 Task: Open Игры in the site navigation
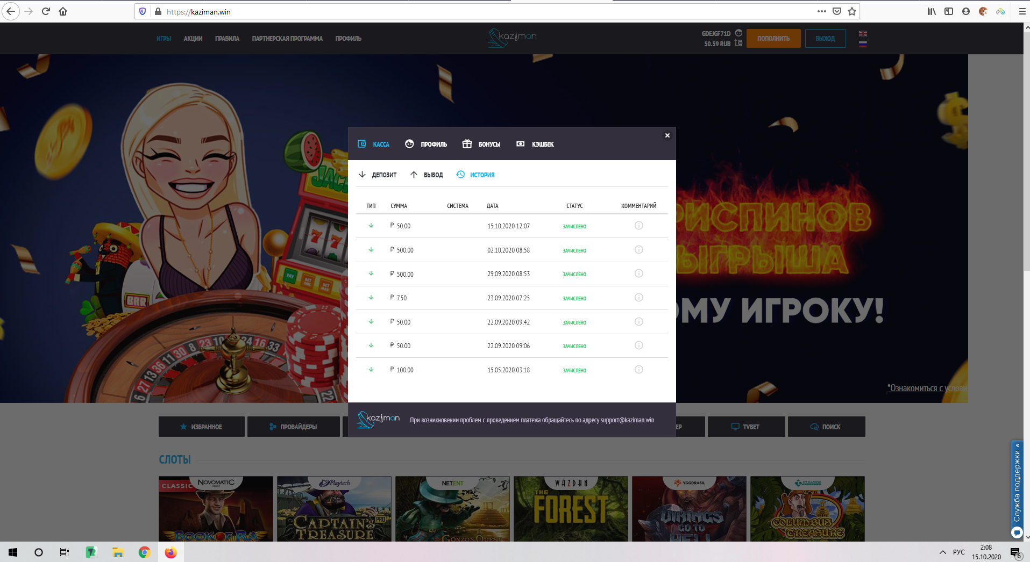click(164, 39)
